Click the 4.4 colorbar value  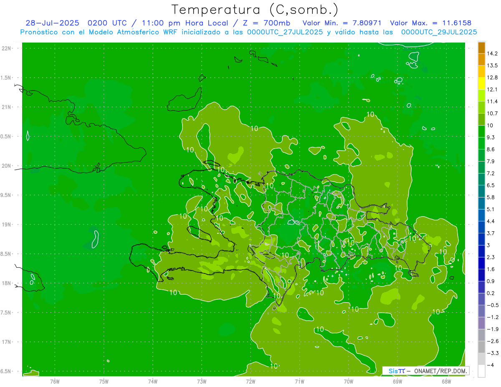[x=491, y=221]
